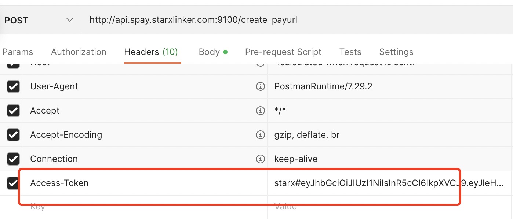
Task: Click info icon for Accept-Encoding header
Action: point(260,135)
